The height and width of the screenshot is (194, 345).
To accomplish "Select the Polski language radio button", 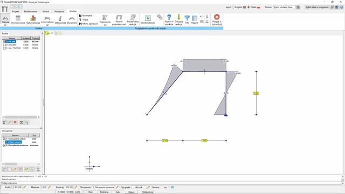I will tap(249, 7).
